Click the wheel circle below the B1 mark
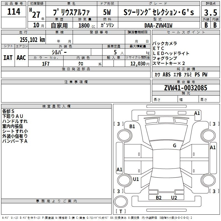This screenshot has height=221, width=221. [125, 136]
